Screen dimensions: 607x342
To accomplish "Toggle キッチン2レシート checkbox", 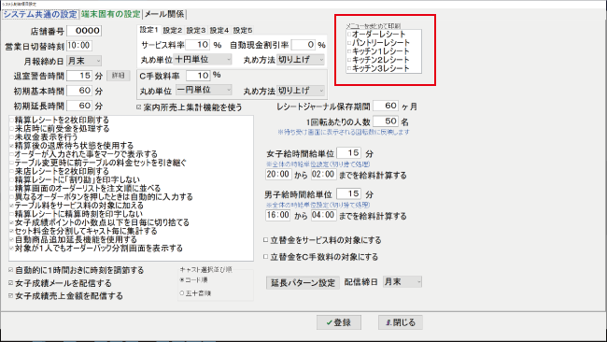I will pyautogui.click(x=349, y=60).
